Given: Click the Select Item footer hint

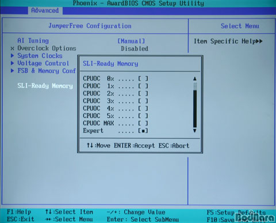Looking at the screenshot, I should coord(69,212).
